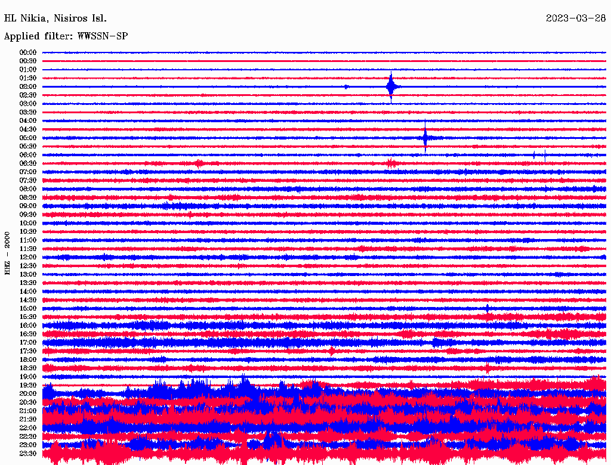611x465 pixels.
Task: Select the "12:00" time label
Action: click(27, 258)
